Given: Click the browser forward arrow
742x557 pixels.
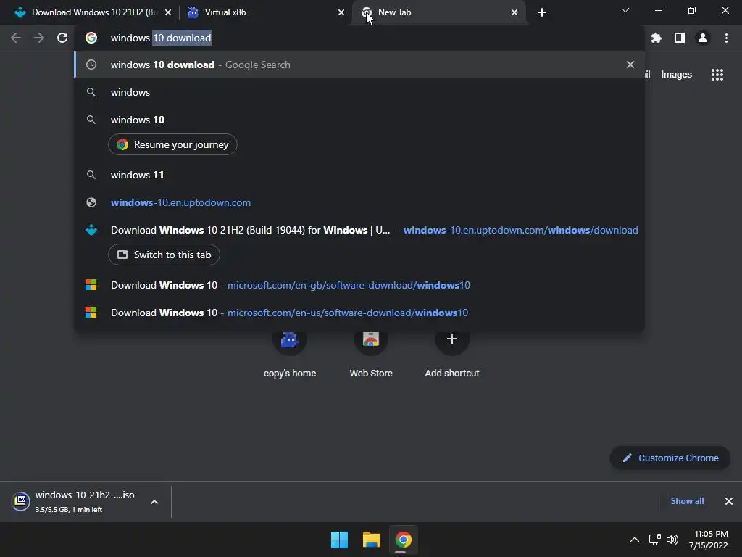Looking at the screenshot, I should coord(39,38).
